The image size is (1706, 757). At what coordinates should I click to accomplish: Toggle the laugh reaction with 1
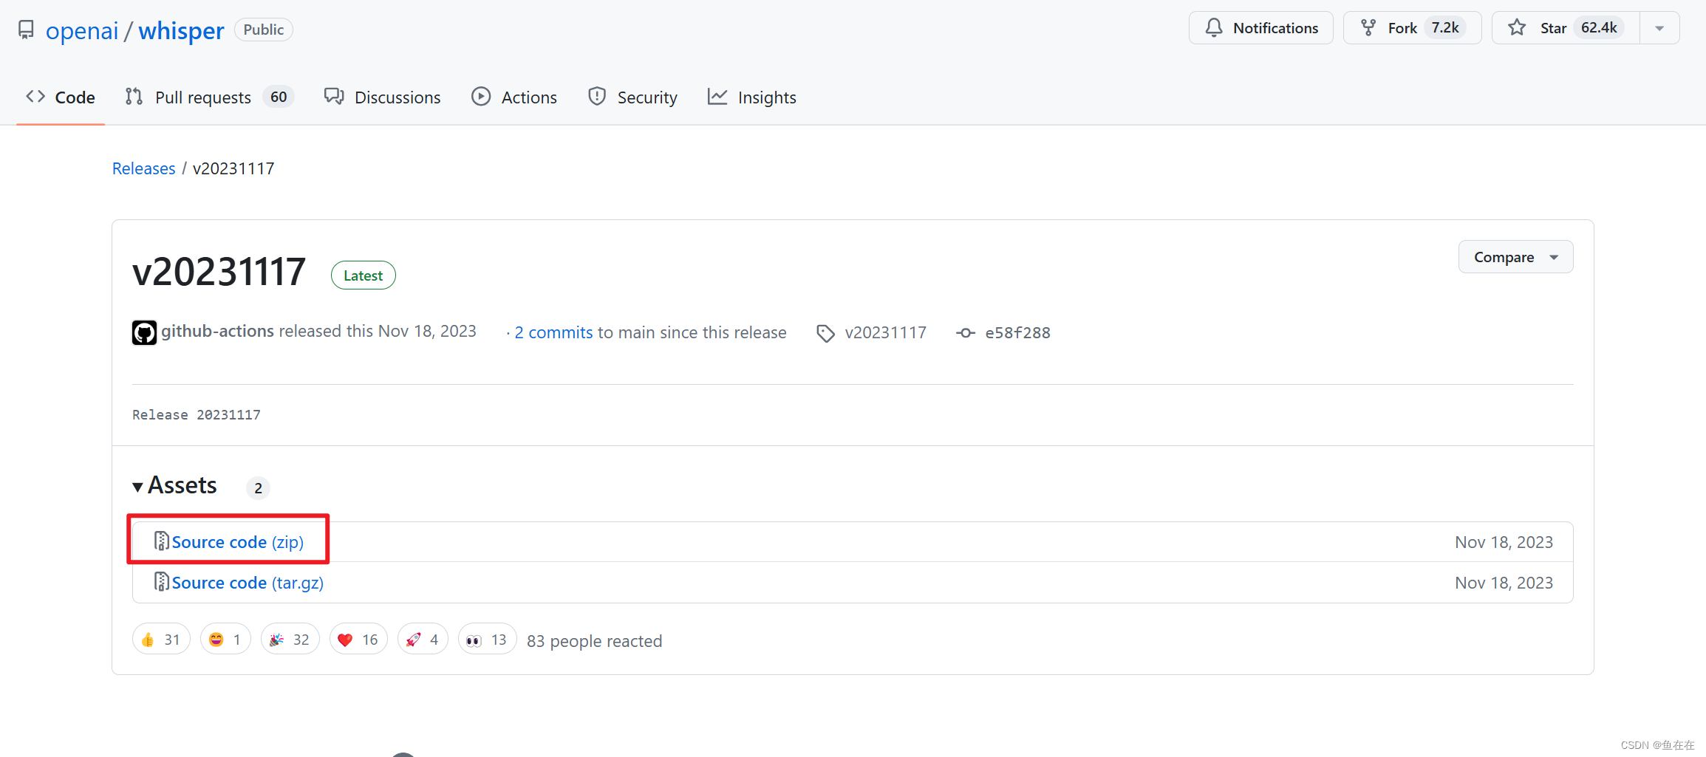point(225,640)
